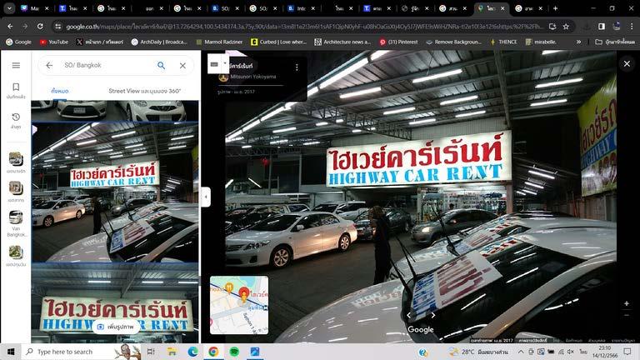Click the install app icon in address bar

pos(552,27)
